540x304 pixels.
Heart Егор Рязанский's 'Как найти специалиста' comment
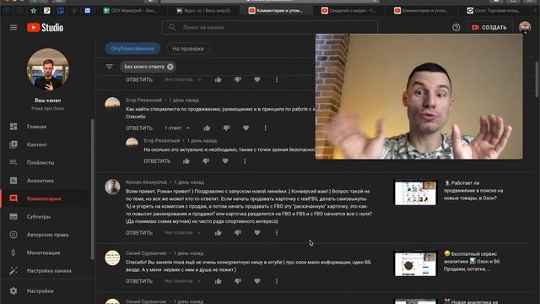click(x=246, y=128)
